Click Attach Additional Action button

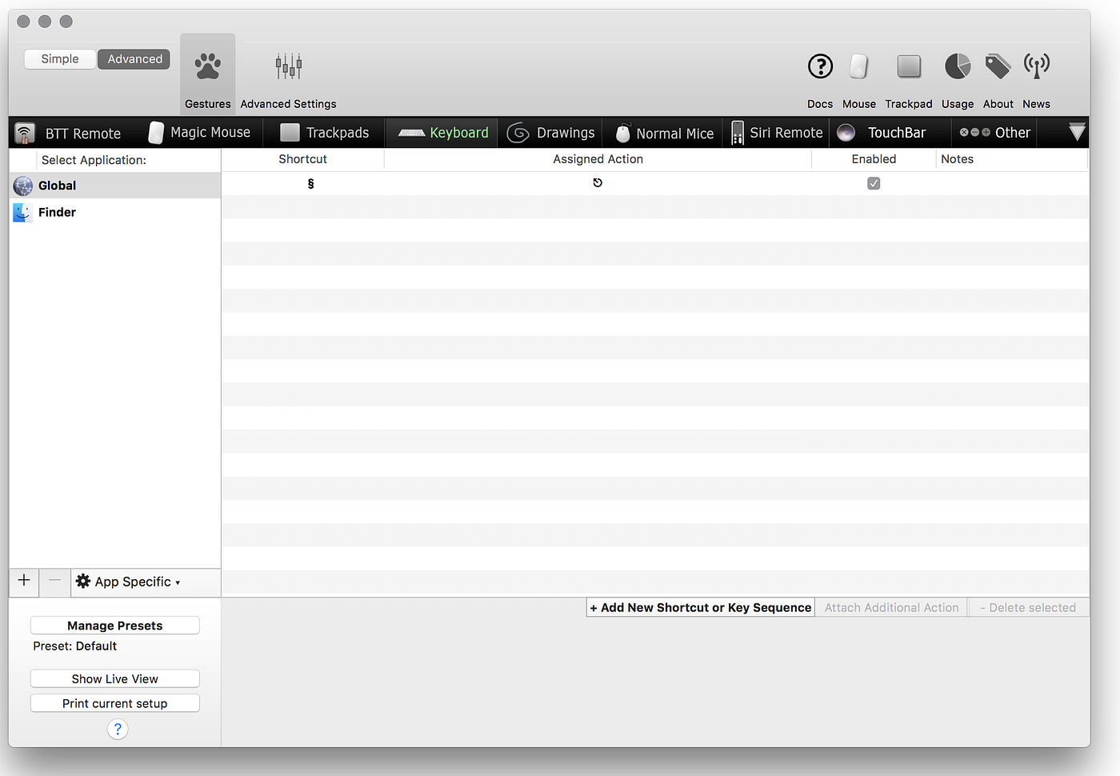(x=891, y=608)
